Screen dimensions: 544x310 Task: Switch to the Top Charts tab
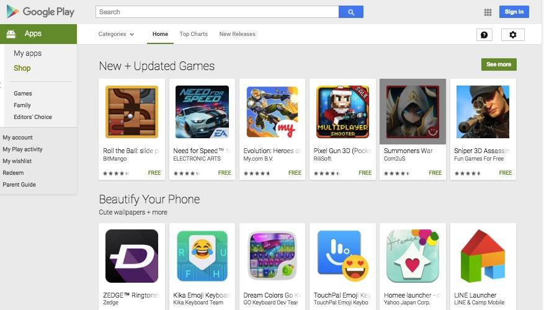pos(194,34)
